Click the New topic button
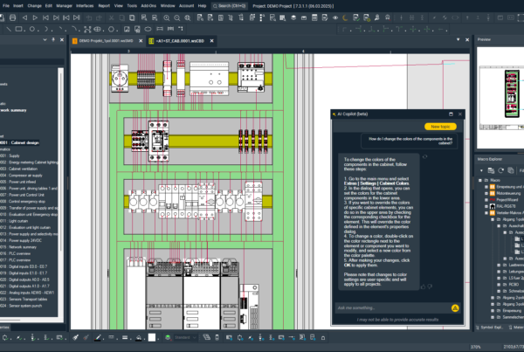524x352 pixels. (440, 127)
